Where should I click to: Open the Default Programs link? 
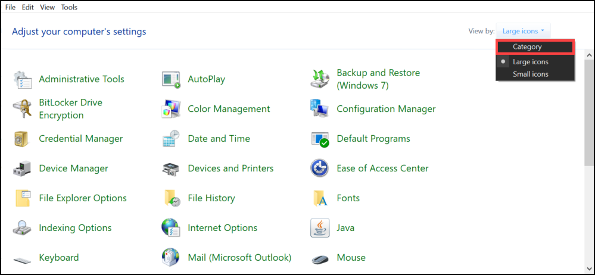pos(373,139)
